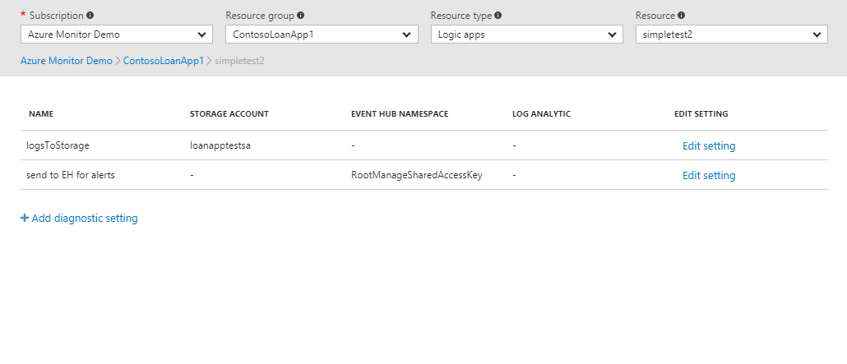Click the EDIT SETTING column header
Screen dimensions: 847x364
point(701,114)
